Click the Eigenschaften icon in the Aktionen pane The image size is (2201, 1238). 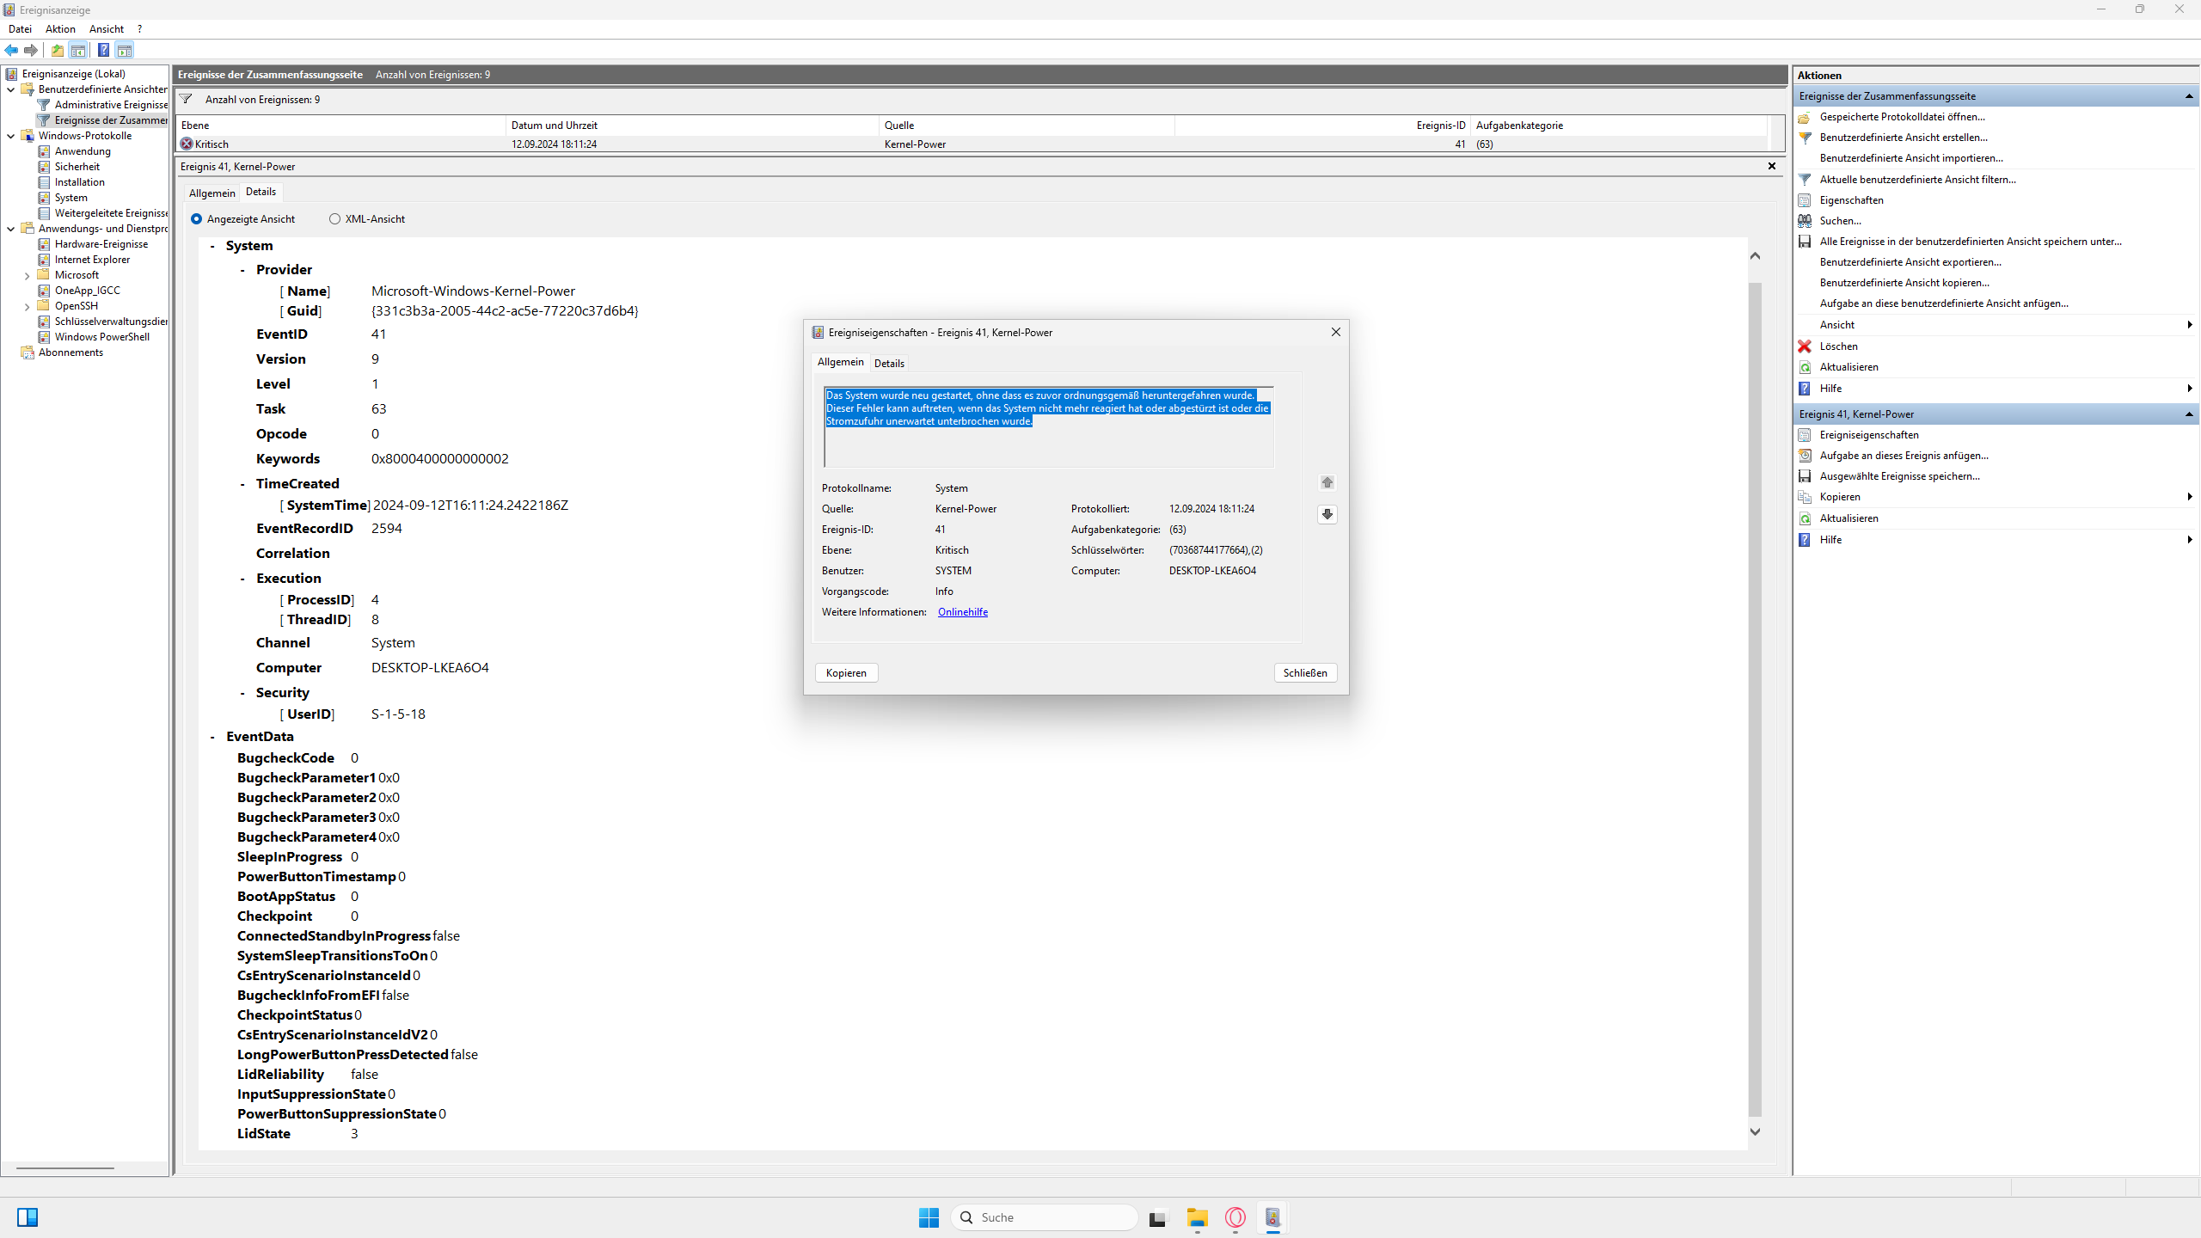1805,199
